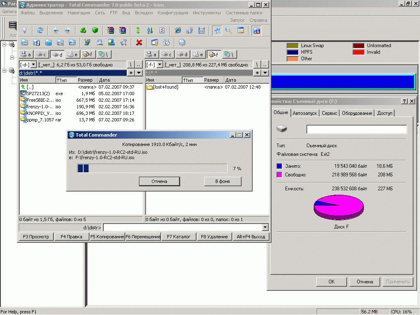Select the [lost+found] folder in right panel
Image resolution: width=420 pixels, height=315 pixels.
click(162, 87)
